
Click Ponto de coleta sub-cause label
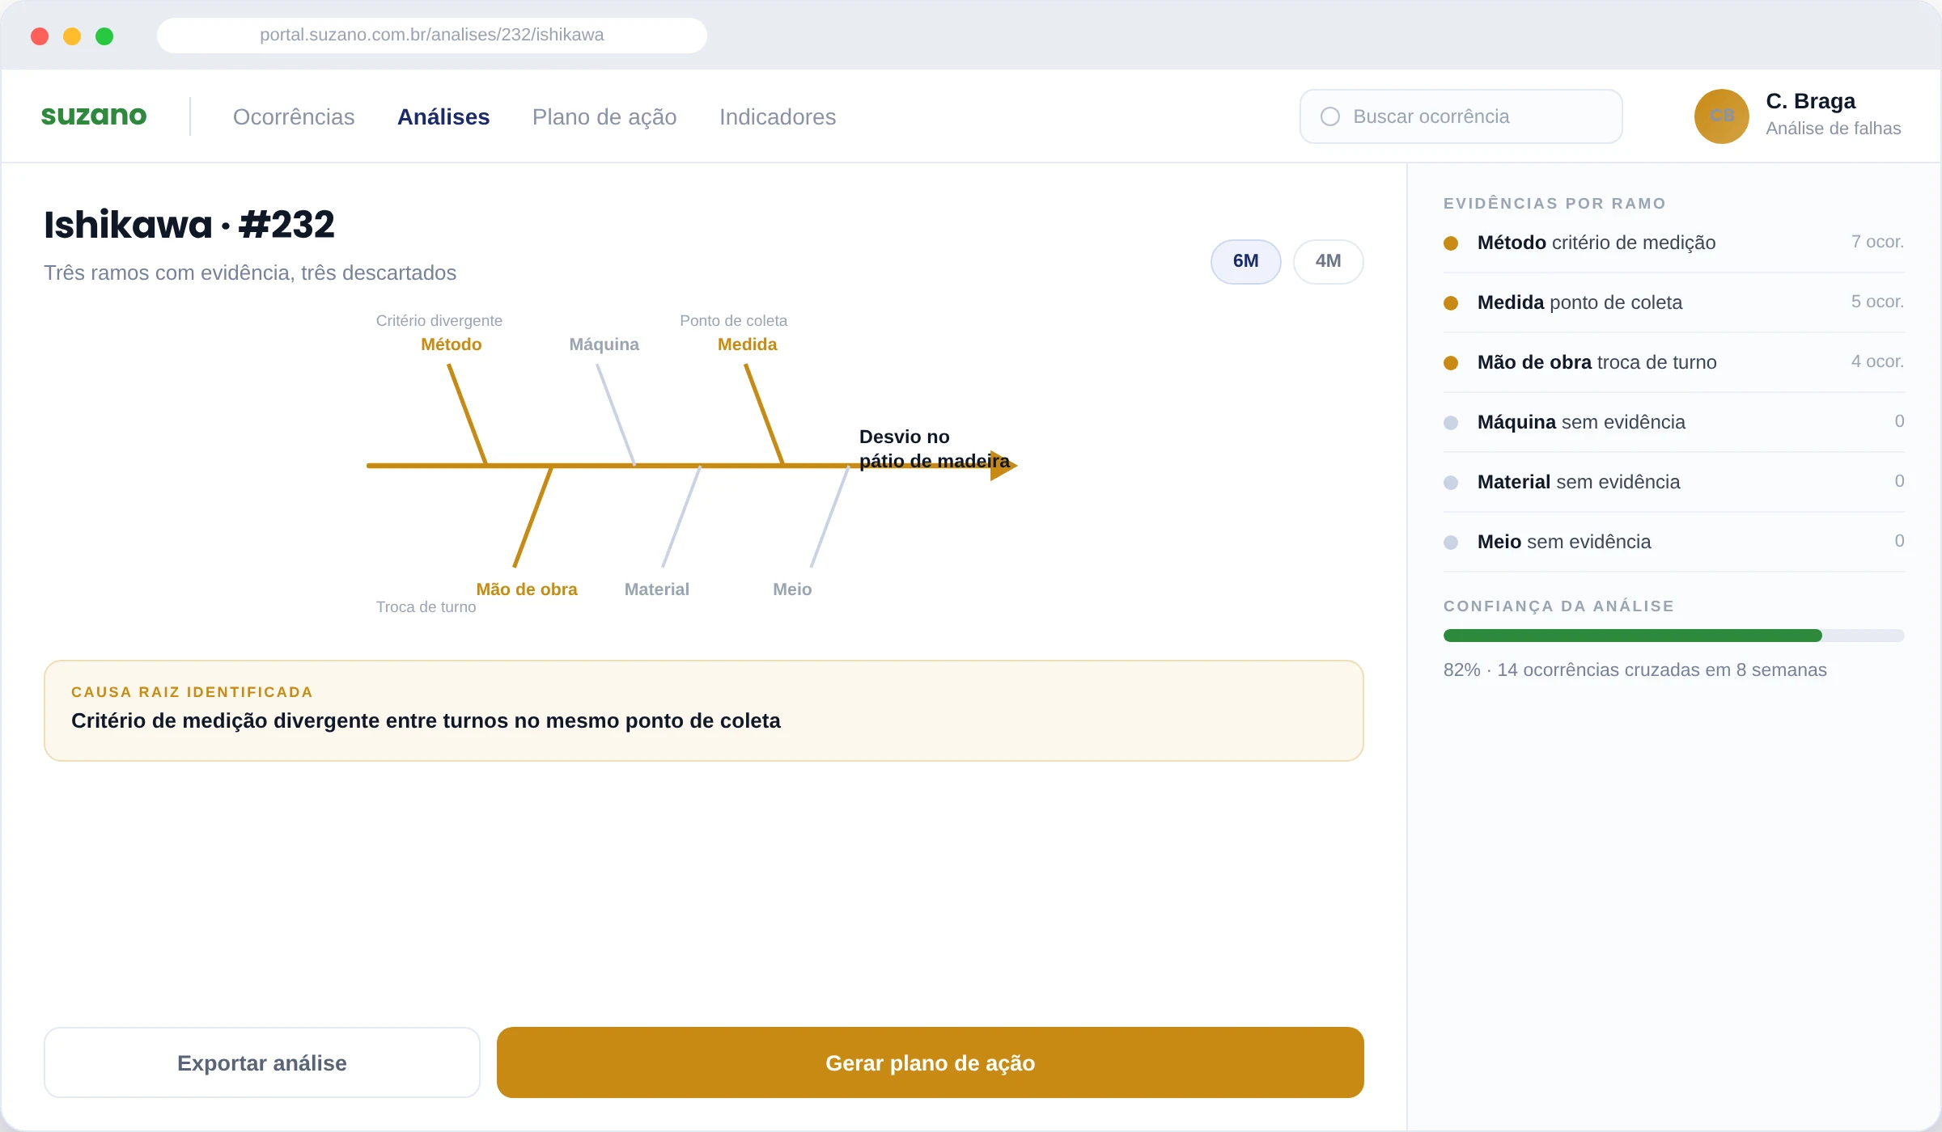pos(734,321)
